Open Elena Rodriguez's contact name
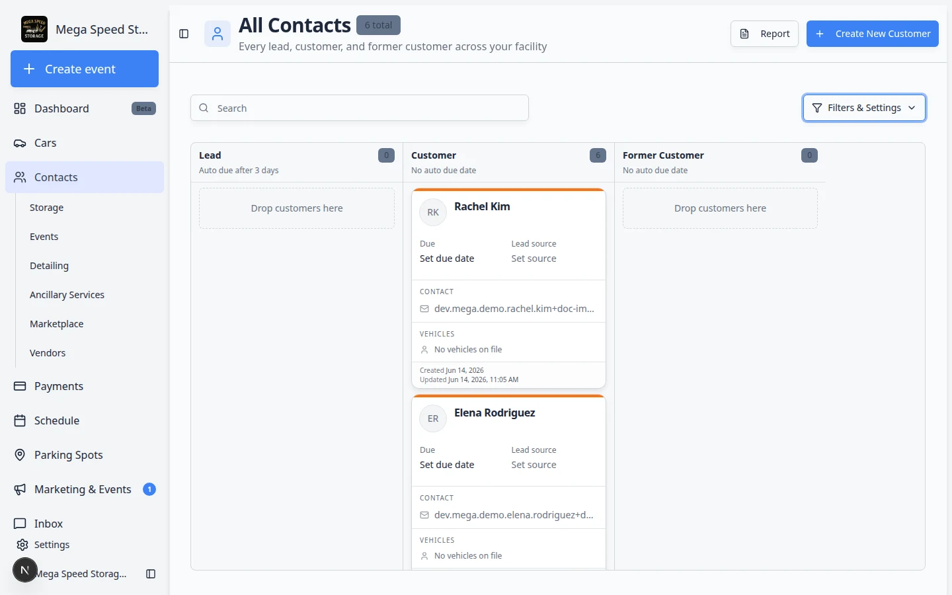The height and width of the screenshot is (595, 952). click(495, 413)
